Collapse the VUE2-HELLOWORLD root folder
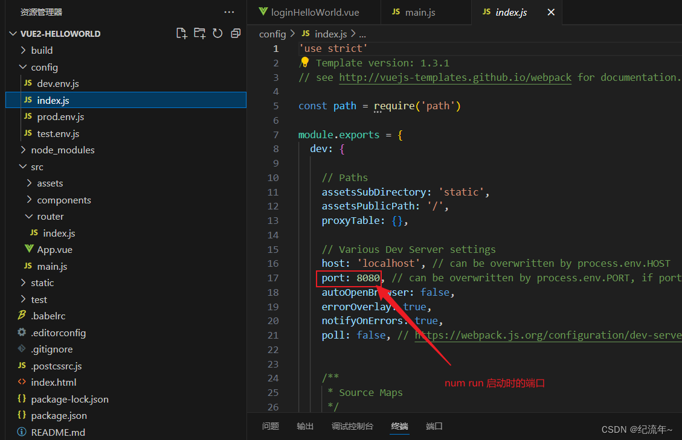 (14, 33)
